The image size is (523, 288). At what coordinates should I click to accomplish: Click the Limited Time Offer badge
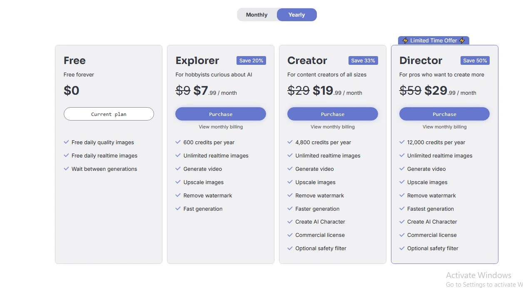tap(433, 40)
